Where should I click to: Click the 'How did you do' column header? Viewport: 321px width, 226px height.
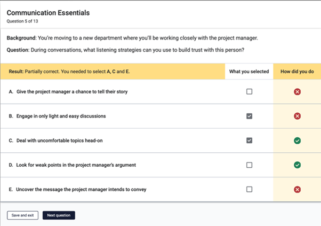point(296,71)
